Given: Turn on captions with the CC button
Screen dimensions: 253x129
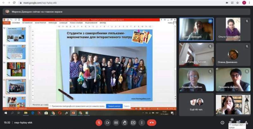Looking at the screenshot, I should coord(116,123).
